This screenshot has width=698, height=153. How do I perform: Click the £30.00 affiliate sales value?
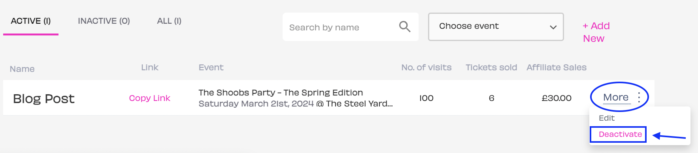click(556, 98)
